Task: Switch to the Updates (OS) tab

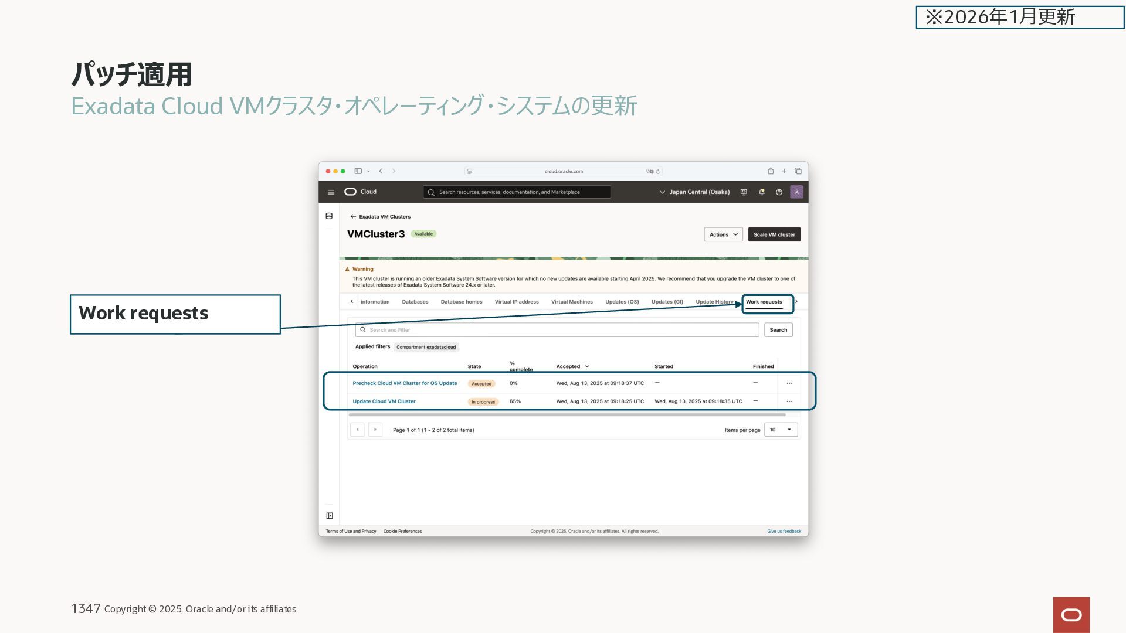Action: [622, 302]
